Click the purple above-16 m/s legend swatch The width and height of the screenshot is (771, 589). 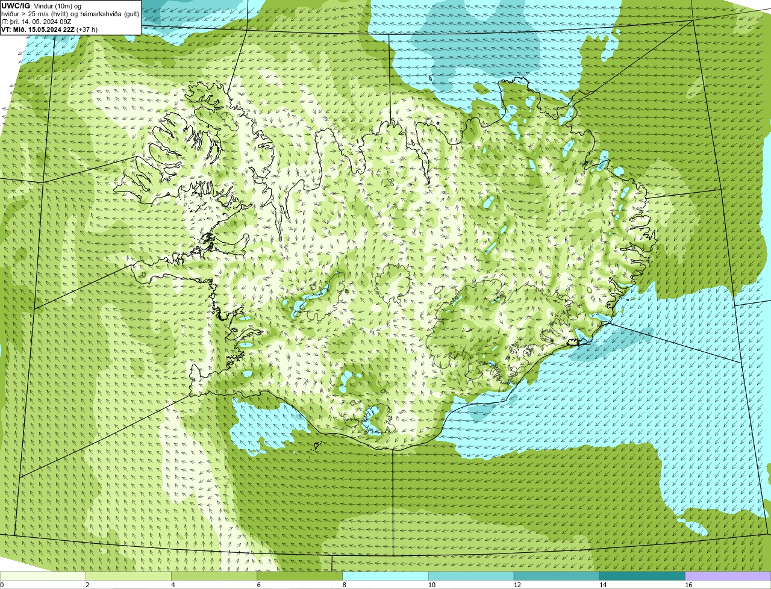(728, 576)
